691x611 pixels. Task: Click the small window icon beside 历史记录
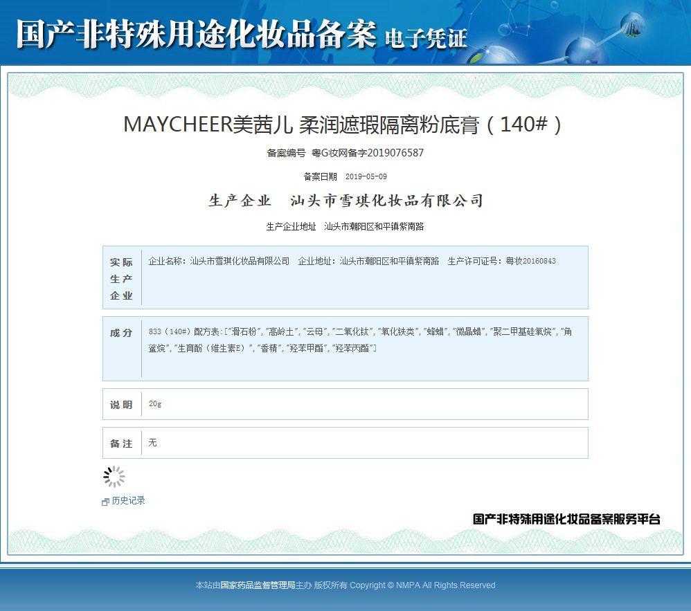coord(105,502)
